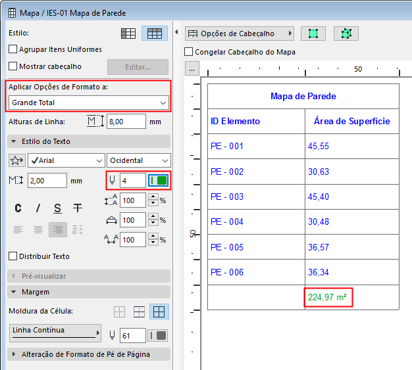Viewport: 412px width, 370px height.
Task: Toggle italic text formatting
Action: [38, 208]
